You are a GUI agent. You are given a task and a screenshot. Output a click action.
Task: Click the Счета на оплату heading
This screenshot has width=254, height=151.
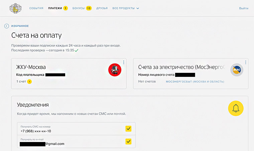click(36, 35)
